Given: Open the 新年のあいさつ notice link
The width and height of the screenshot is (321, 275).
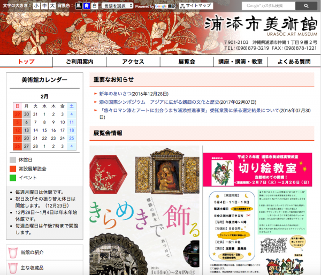Looking at the screenshot, I should (x=115, y=94).
